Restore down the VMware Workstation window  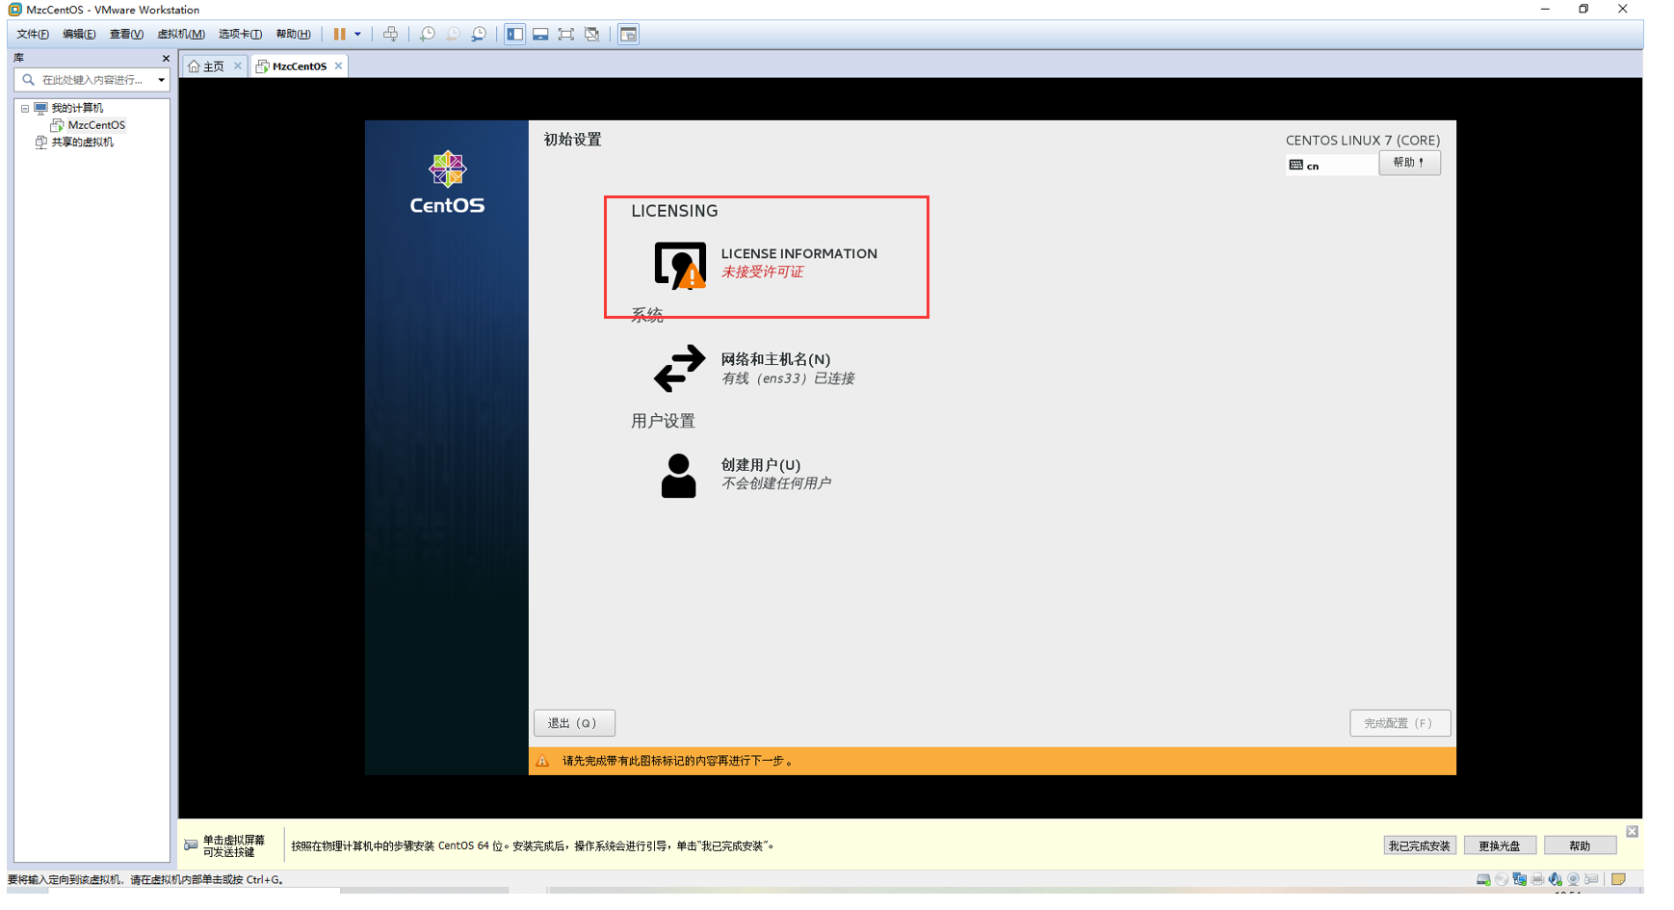pyautogui.click(x=1583, y=9)
